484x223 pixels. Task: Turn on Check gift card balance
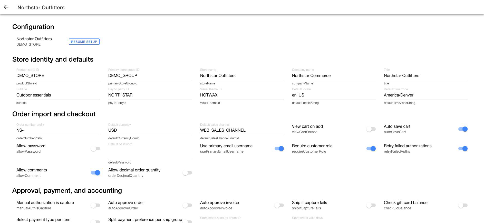coord(463,205)
